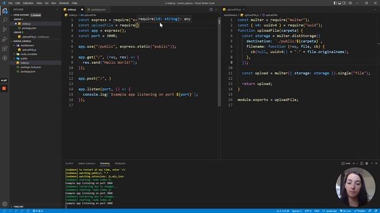Click the feedback icon in status bar

point(370,211)
